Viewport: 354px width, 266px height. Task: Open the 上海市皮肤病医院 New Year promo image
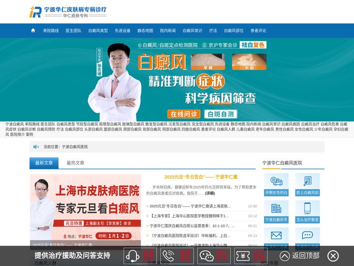[86, 212]
